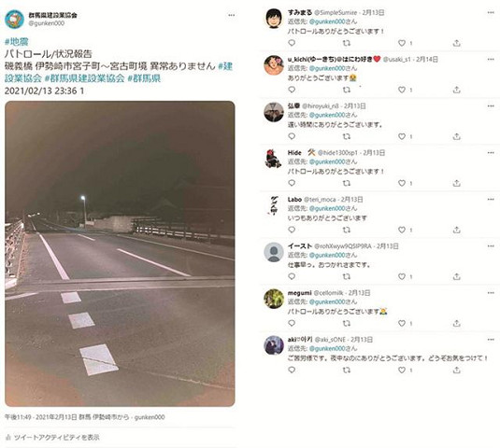Open the #地震 hashtag
The image size is (500, 448).
coord(17,42)
